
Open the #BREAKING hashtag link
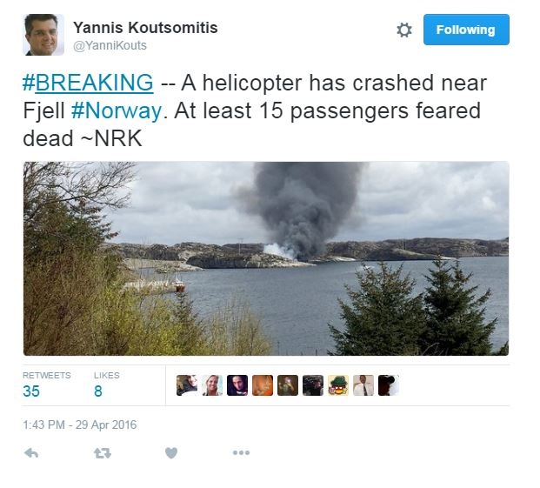(88, 83)
